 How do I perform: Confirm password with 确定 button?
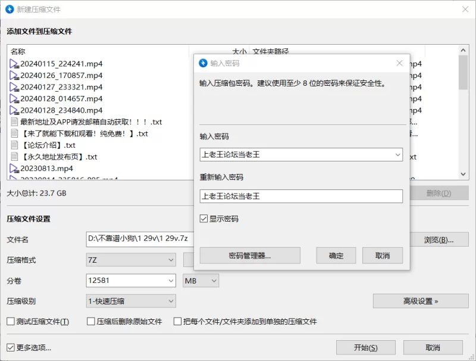(x=336, y=256)
